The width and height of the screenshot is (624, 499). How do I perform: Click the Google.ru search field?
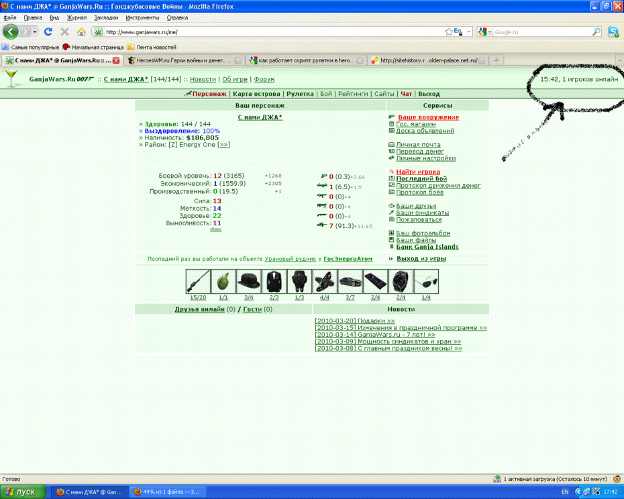542,32
